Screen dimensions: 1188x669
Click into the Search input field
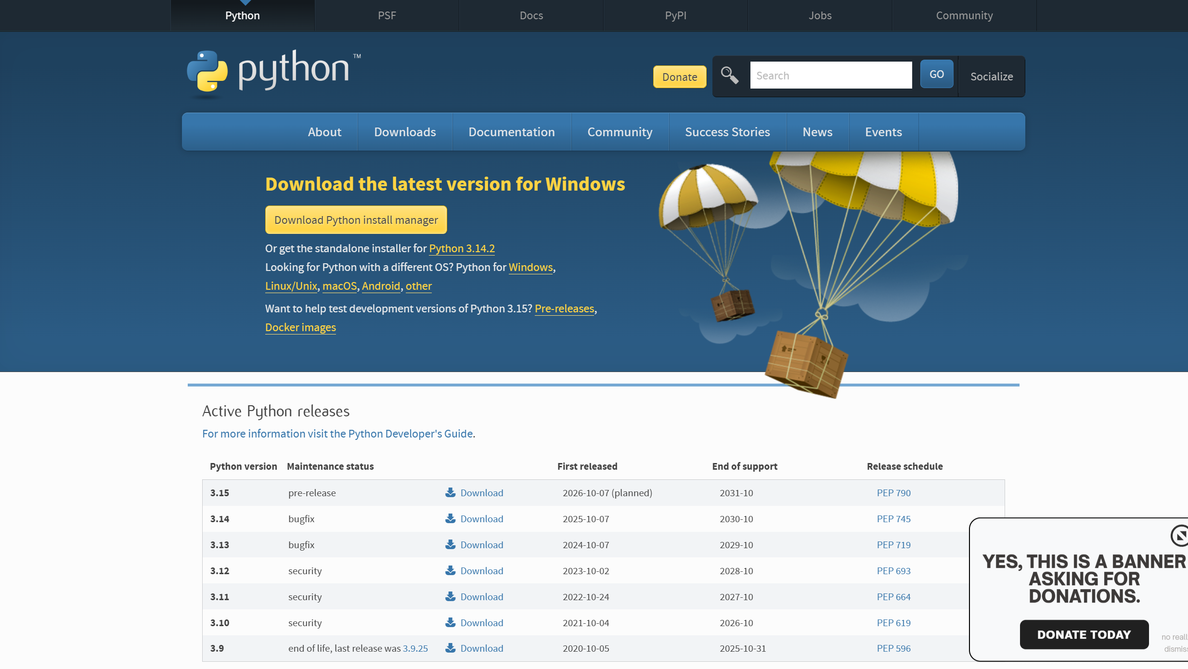tap(830, 76)
